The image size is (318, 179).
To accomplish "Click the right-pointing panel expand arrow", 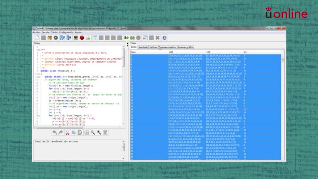I will coord(128,46).
